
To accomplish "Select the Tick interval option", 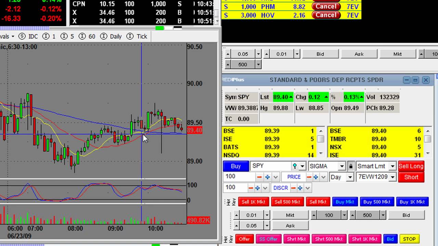I will pos(137,36).
